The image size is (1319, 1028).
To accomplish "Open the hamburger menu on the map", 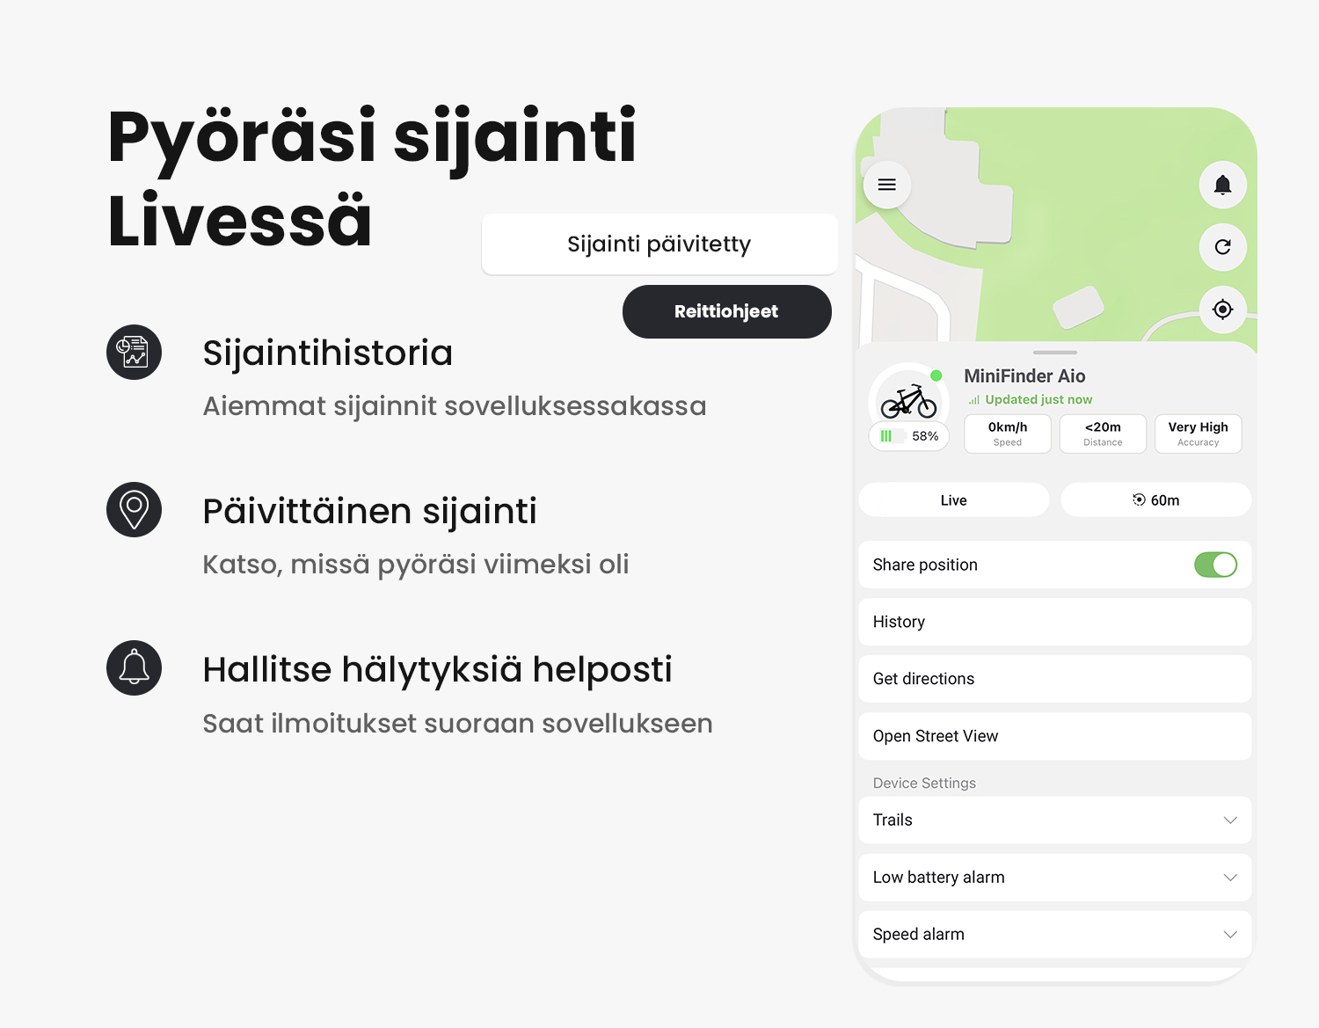I will click(x=886, y=185).
